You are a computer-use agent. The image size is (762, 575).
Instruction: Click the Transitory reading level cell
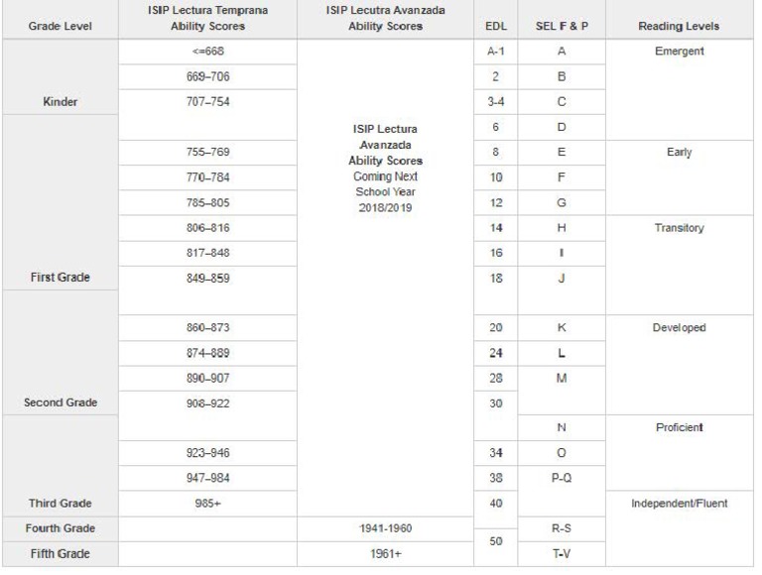point(680,228)
